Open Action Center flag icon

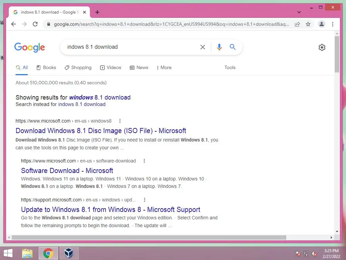[298, 253]
